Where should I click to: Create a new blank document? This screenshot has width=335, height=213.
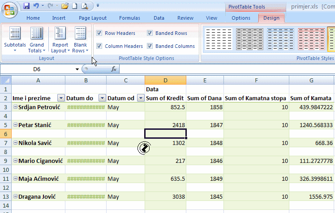tap(74, 6)
